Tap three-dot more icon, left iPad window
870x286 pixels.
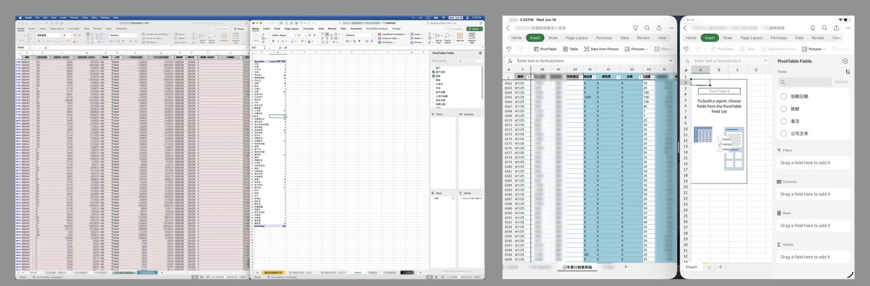(671, 28)
